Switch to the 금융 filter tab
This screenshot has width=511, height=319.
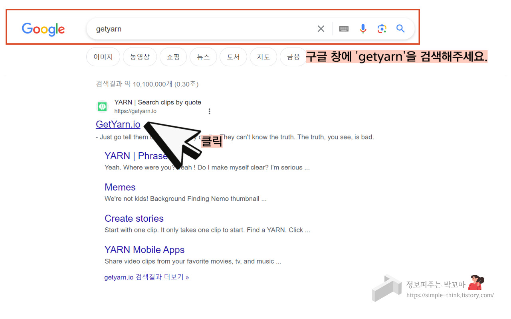tap(293, 57)
